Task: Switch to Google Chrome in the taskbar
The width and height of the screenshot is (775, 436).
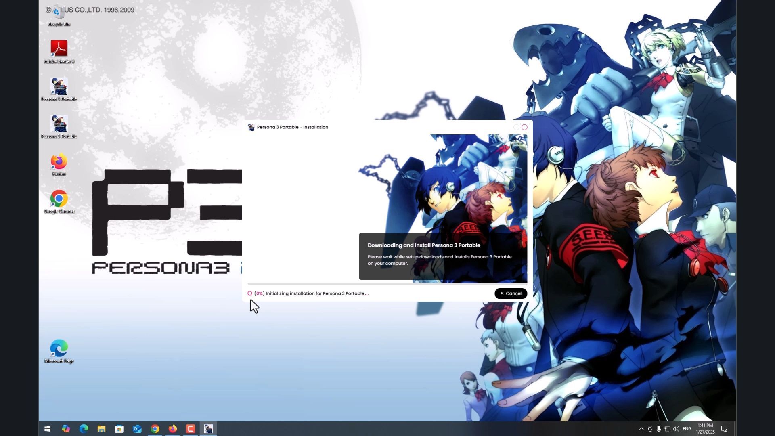Action: [155, 429]
